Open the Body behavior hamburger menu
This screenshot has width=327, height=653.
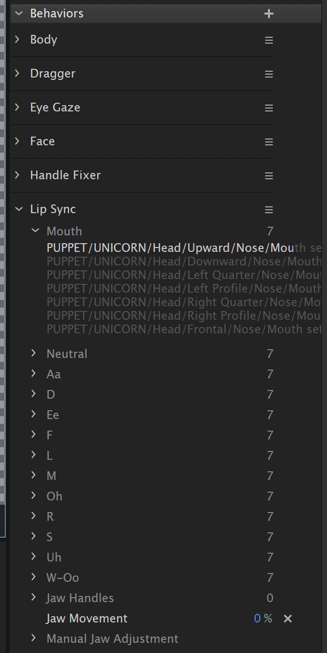pos(269,40)
